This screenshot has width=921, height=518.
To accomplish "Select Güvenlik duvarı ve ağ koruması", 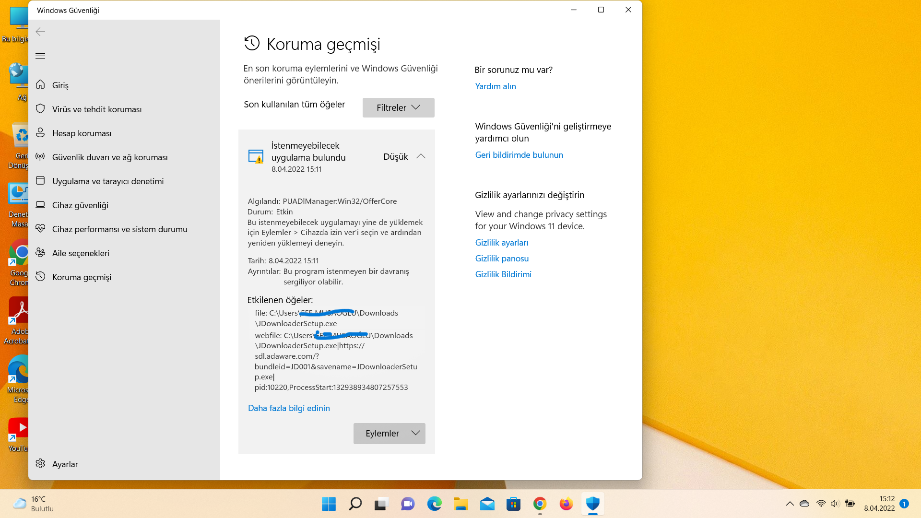I will click(110, 157).
